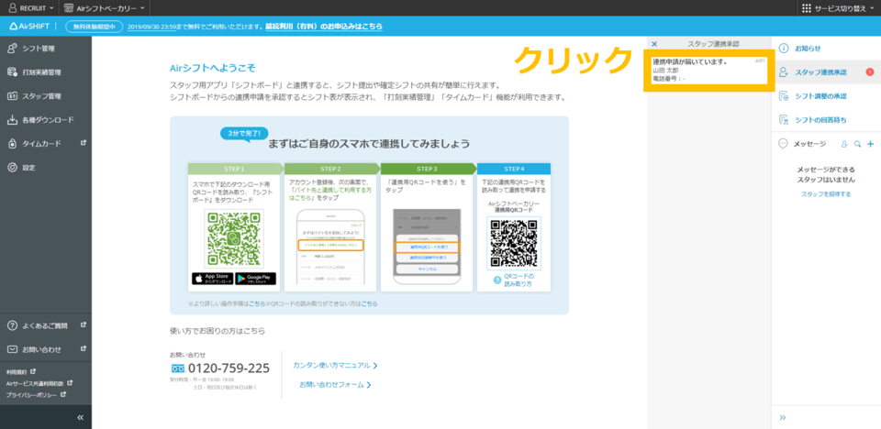
Task: Open 山田 太郎's pending link request
Action: tap(707, 71)
